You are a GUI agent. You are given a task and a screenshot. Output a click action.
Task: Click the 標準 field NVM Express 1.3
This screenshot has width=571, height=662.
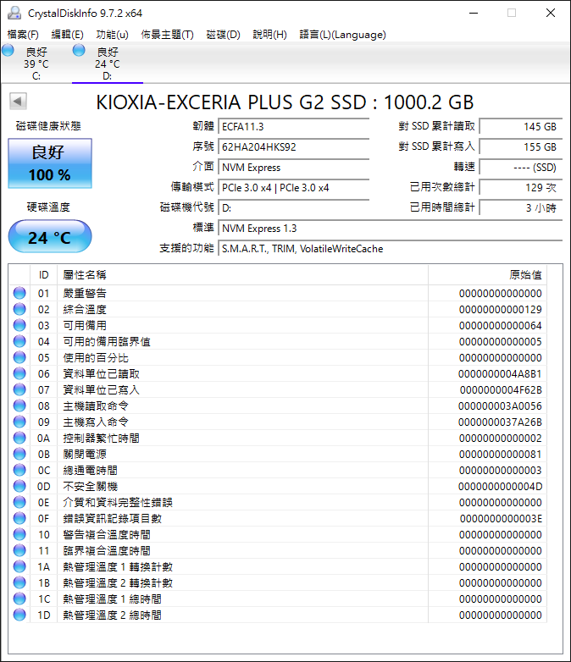click(x=390, y=228)
